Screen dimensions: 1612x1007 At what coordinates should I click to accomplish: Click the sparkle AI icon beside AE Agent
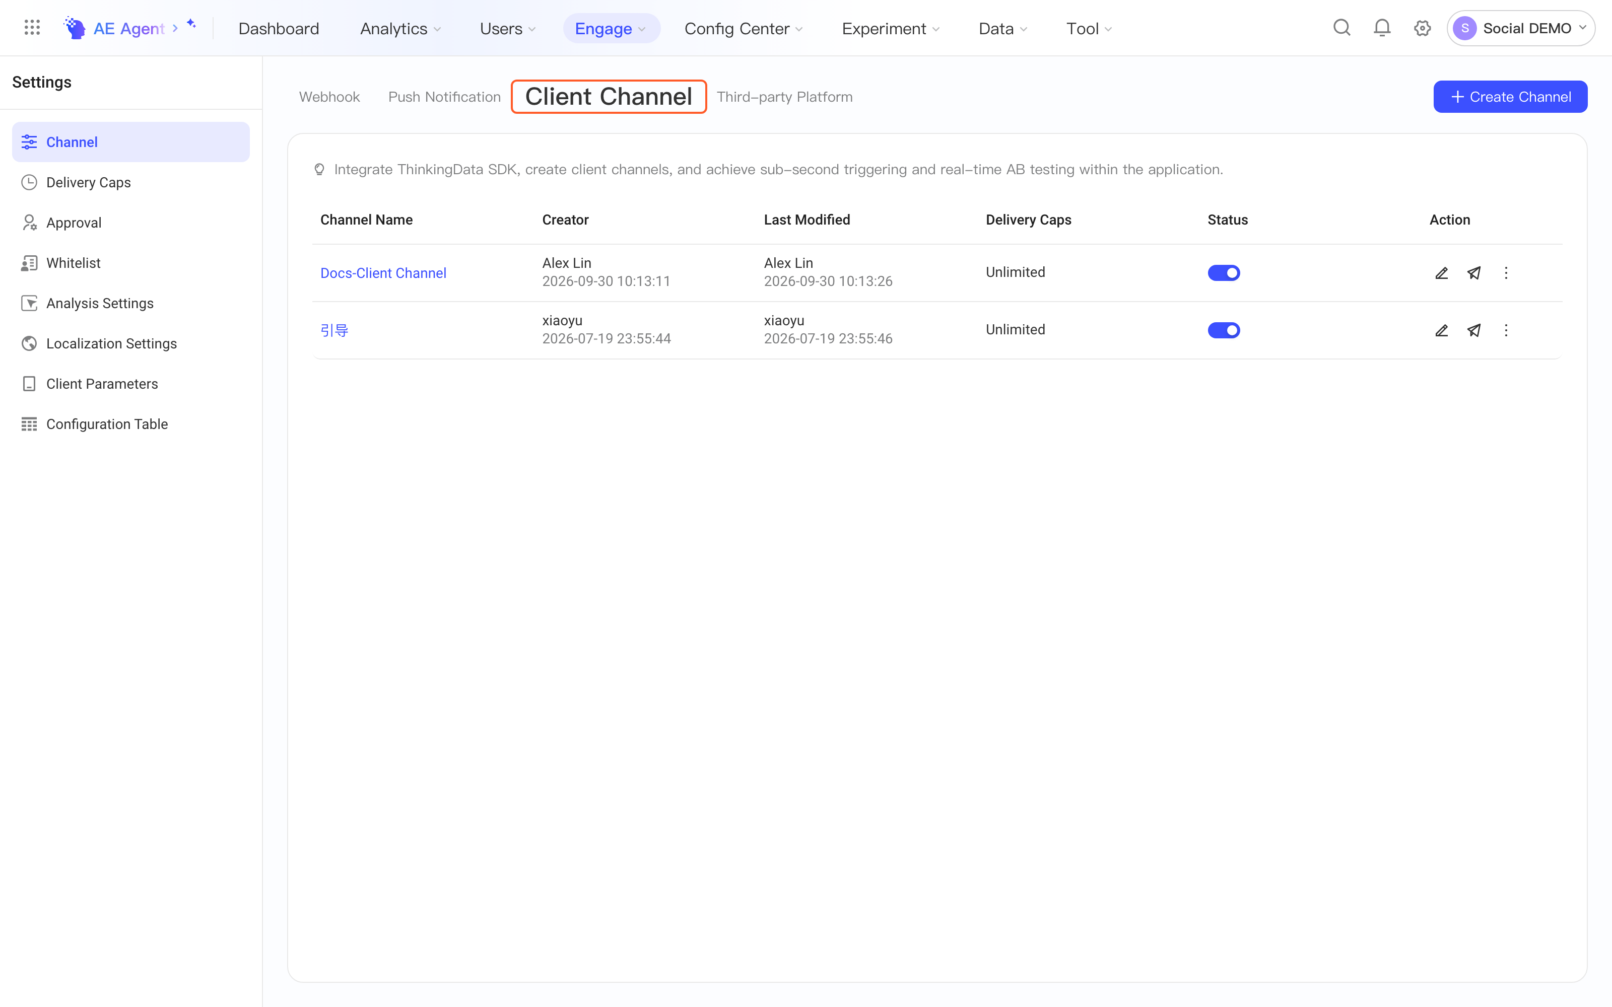tap(191, 24)
